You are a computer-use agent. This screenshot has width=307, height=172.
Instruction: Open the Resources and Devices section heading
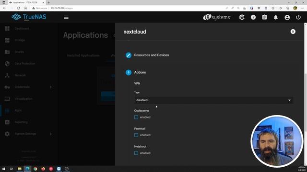pos(152,55)
